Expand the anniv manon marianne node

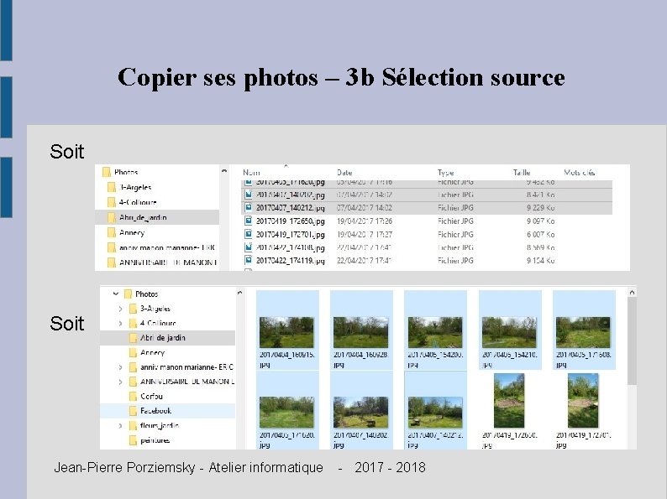point(120,367)
